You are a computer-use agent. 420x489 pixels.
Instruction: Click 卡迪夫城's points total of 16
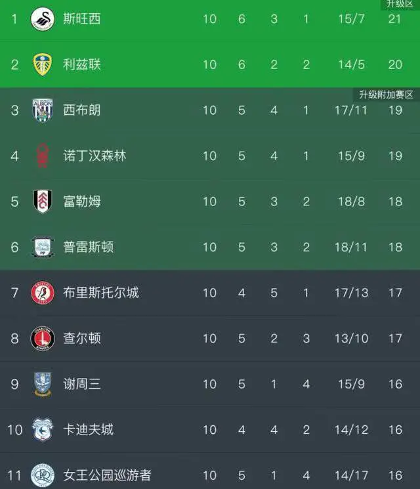click(x=394, y=429)
